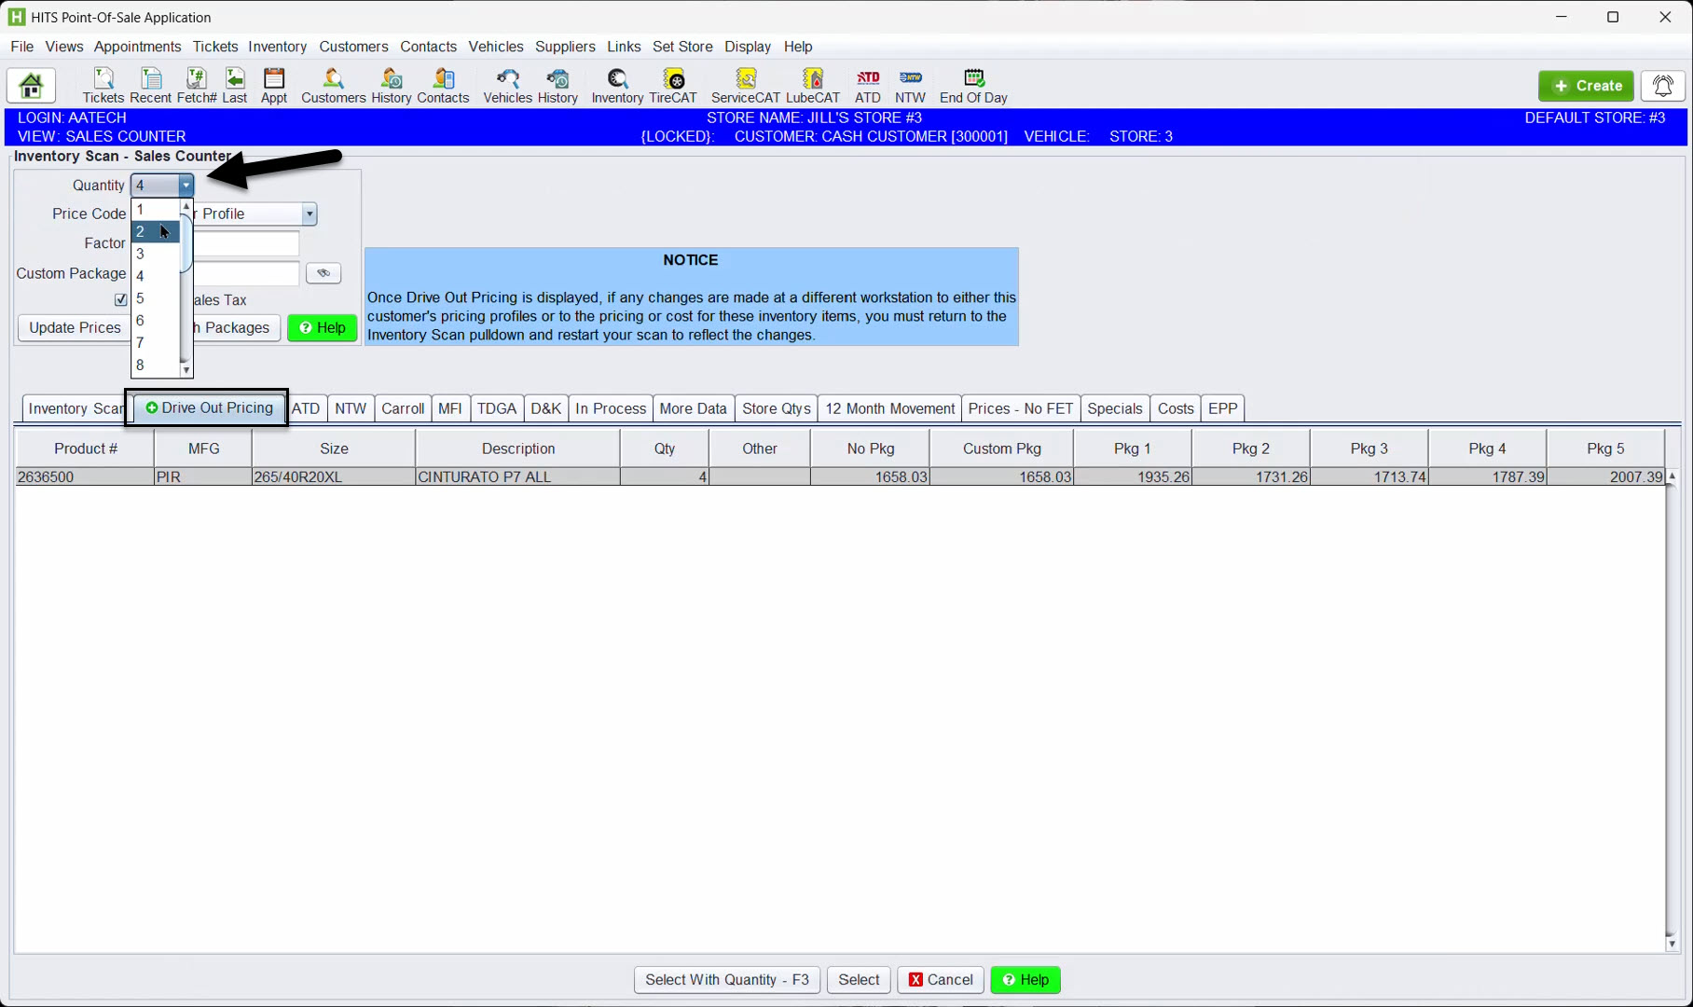
Task: Choose quantity 6 from the dropdown list
Action: point(141,321)
